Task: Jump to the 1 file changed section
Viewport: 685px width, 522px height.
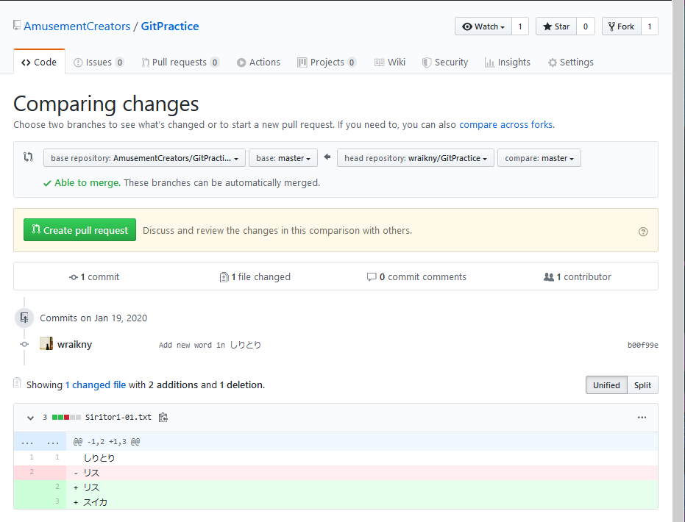Action: click(x=255, y=276)
